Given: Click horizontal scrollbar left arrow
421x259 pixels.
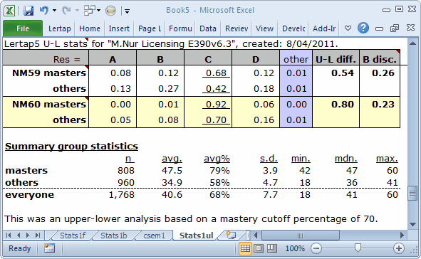Looking at the screenshot, I should (x=256, y=236).
